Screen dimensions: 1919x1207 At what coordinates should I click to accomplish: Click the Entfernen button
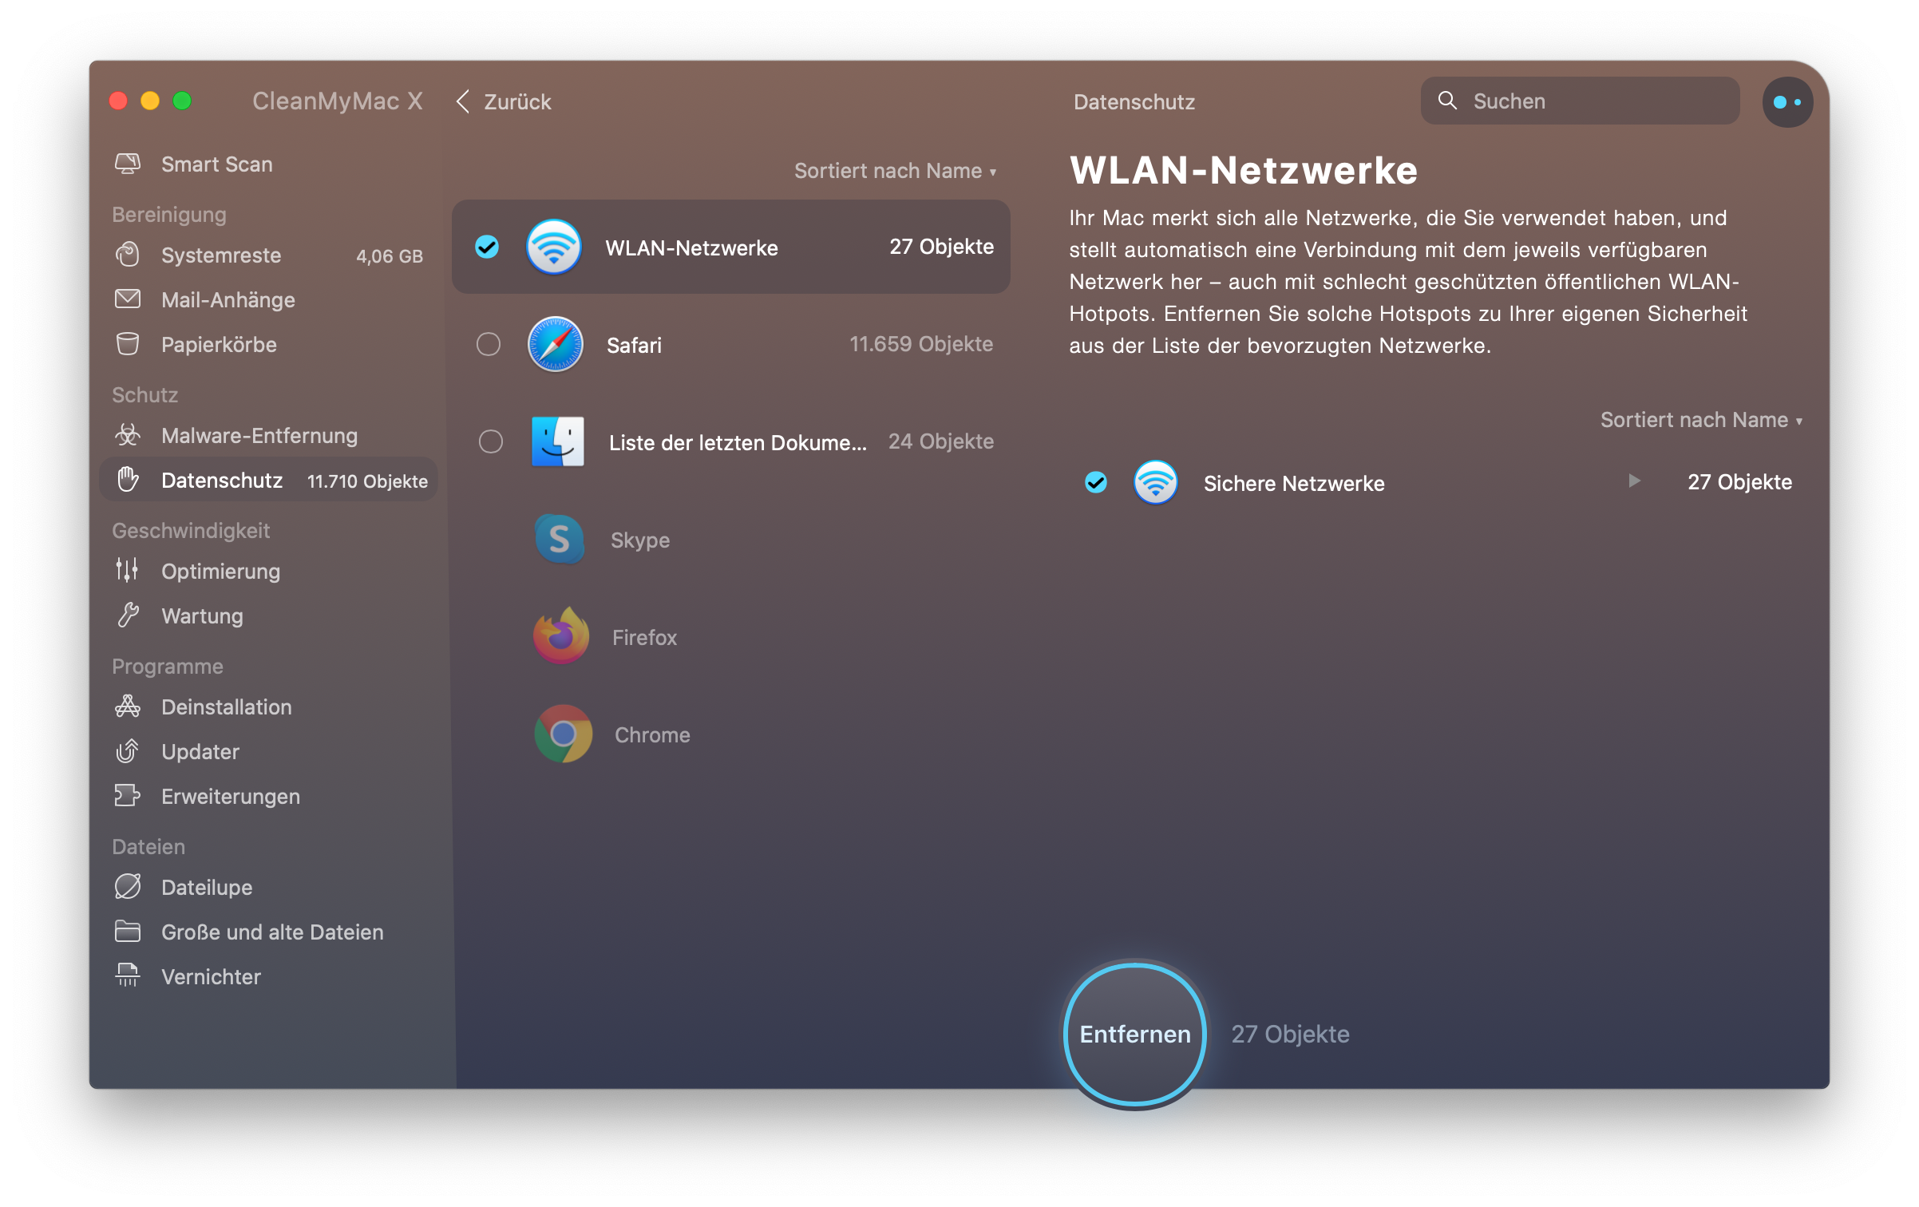click(1135, 1034)
